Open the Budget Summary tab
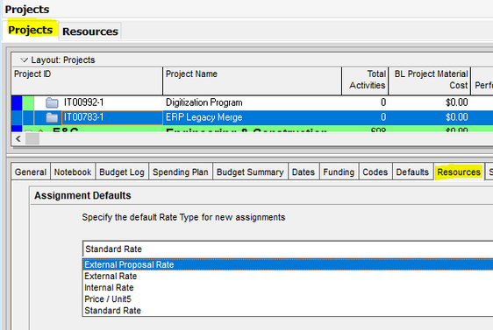 pos(250,172)
